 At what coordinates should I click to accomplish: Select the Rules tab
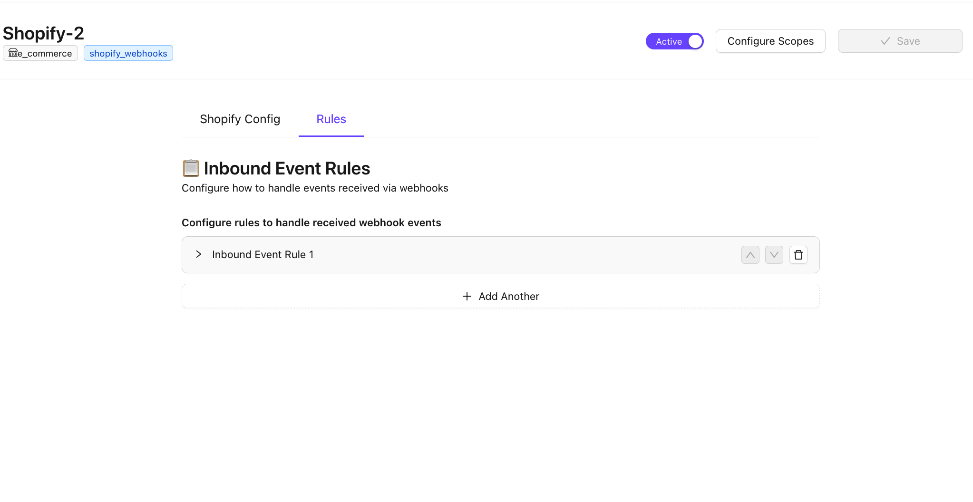pos(331,119)
